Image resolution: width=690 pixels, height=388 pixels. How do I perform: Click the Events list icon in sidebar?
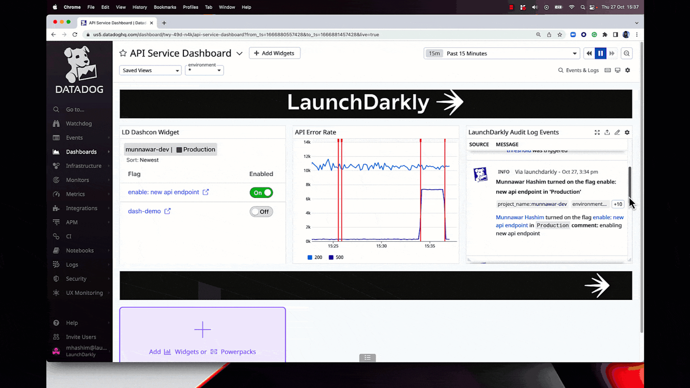(x=56, y=138)
